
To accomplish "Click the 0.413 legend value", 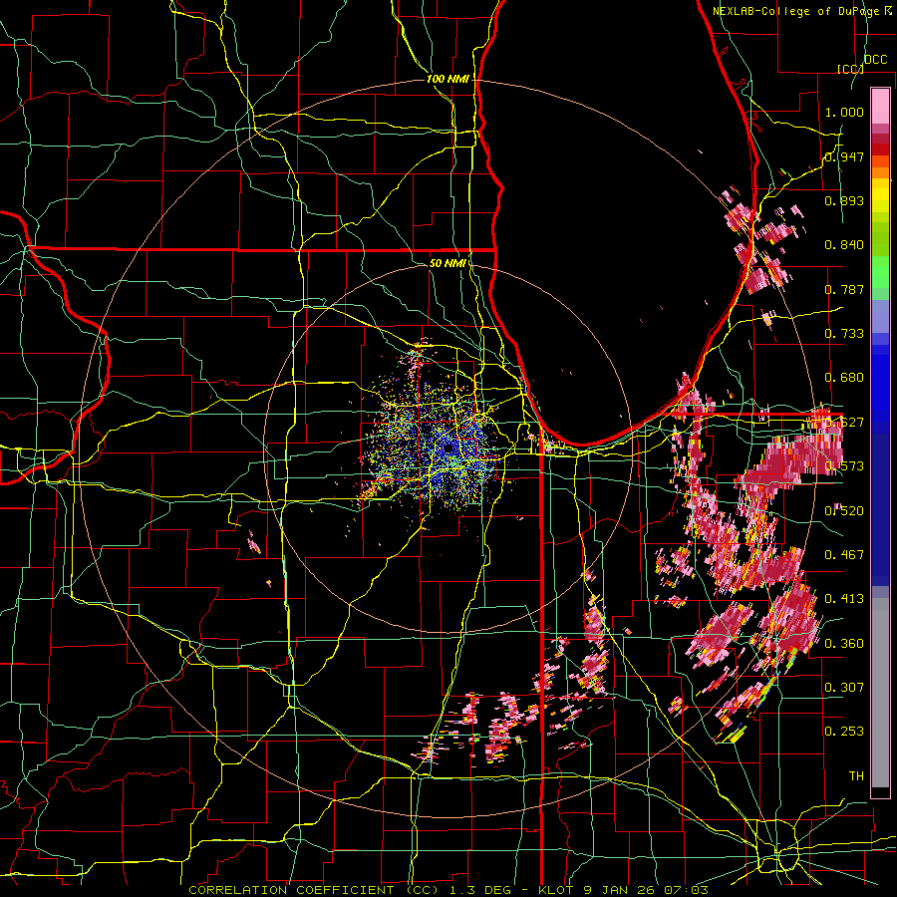I will click(844, 599).
